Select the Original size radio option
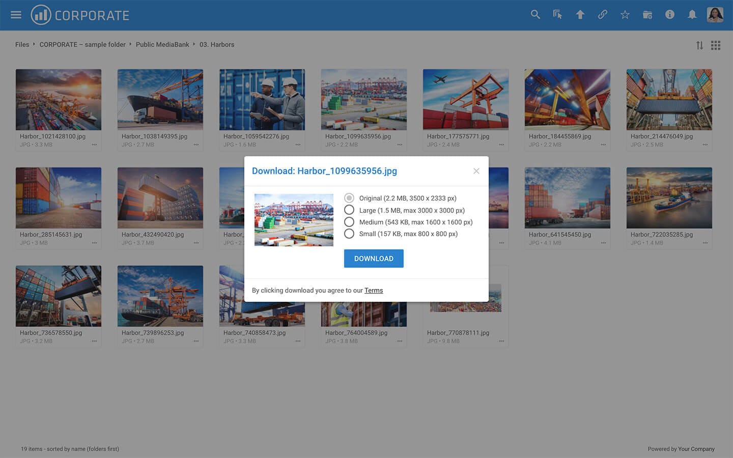 tap(349, 198)
